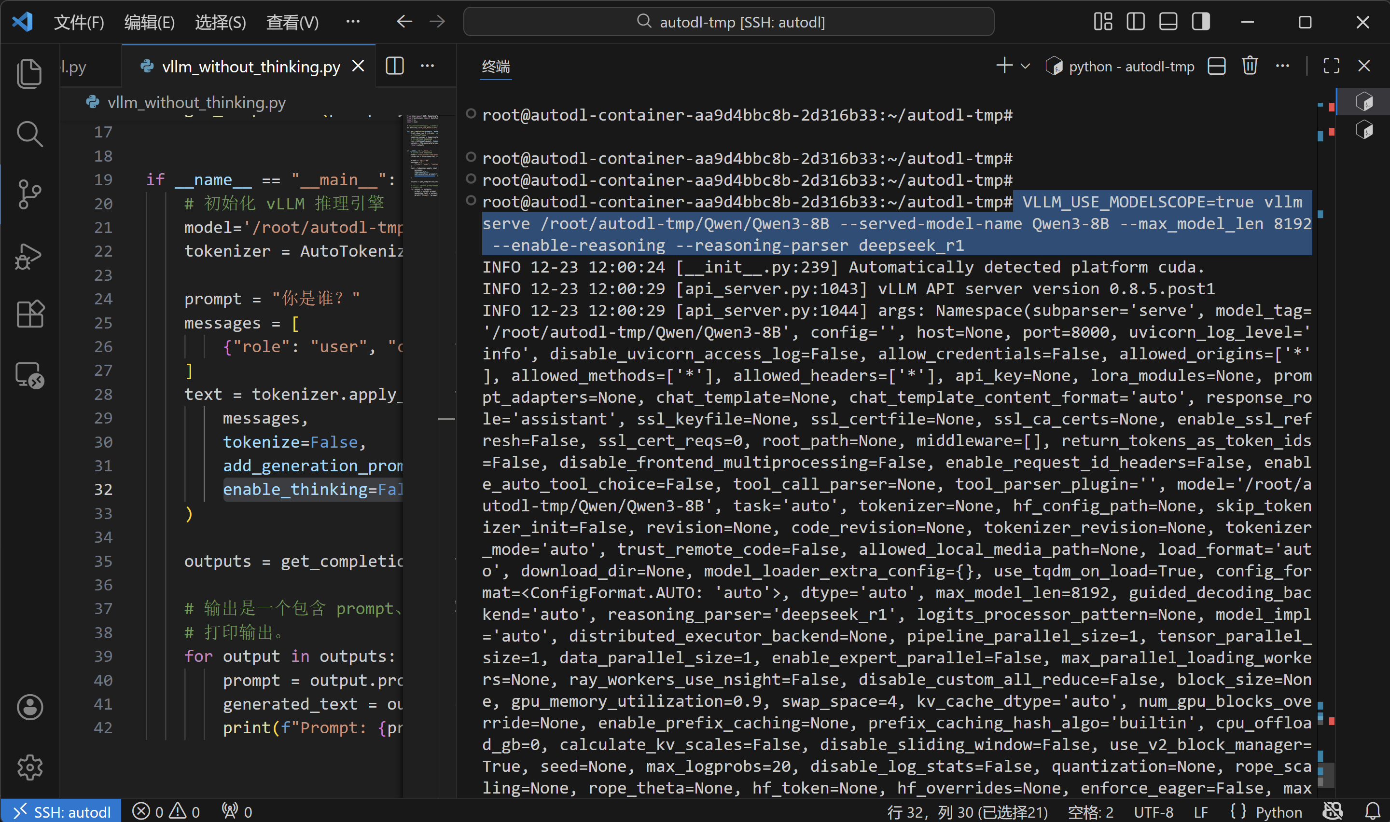This screenshot has width=1390, height=822.
Task: Open Python language mode selector
Action: [x=1278, y=811]
